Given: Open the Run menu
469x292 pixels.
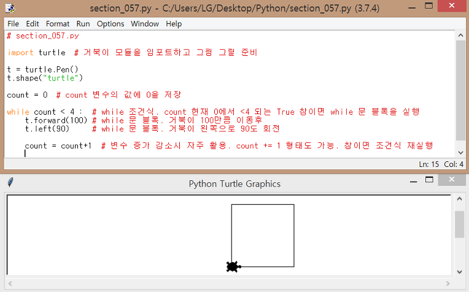Looking at the screenshot, I should coord(83,23).
